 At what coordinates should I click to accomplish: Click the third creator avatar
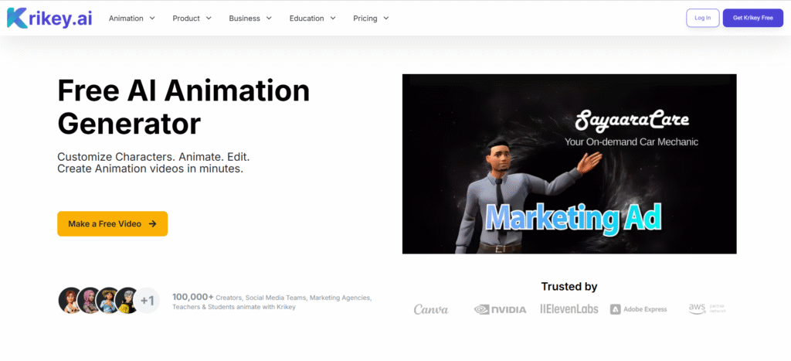click(109, 300)
